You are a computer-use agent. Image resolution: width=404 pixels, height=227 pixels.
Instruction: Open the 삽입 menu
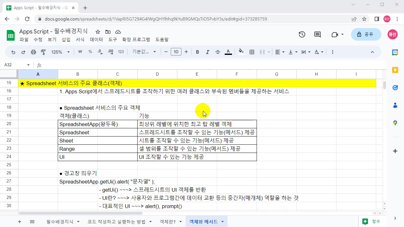66,39
